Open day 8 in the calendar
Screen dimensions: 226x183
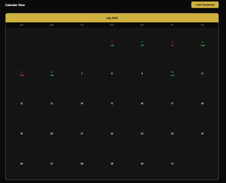(x=112, y=73)
